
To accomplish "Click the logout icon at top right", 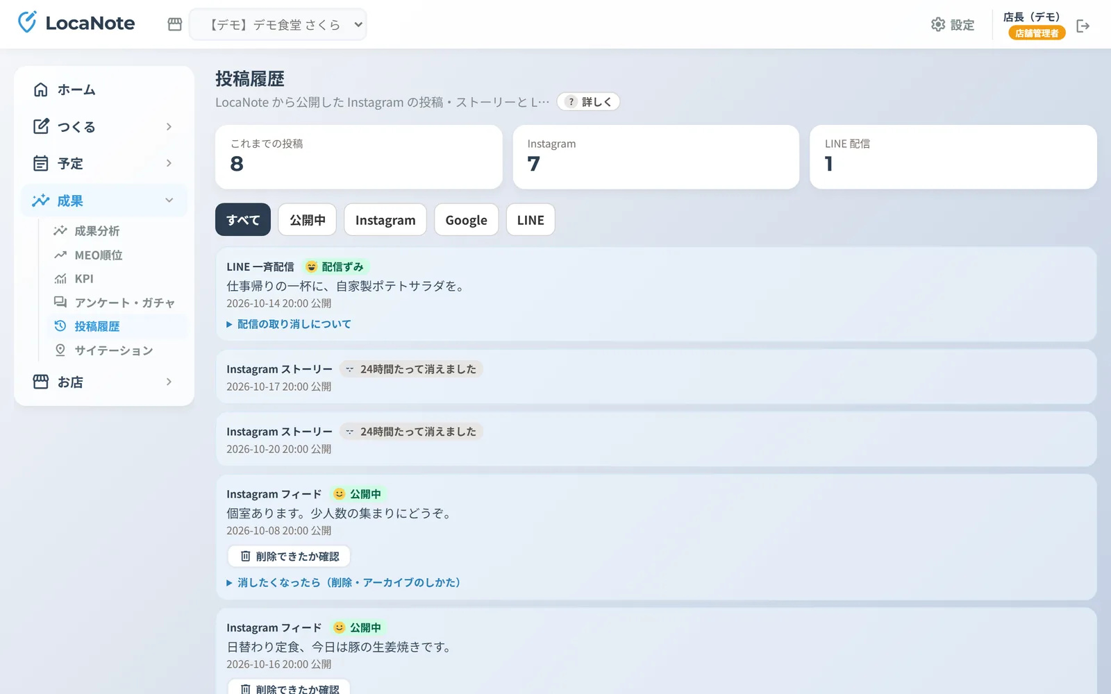I will 1083,26.
